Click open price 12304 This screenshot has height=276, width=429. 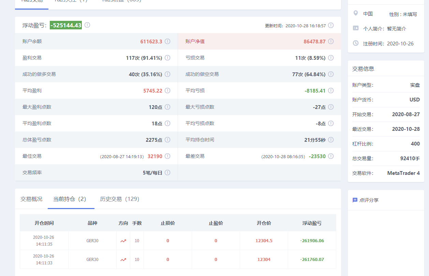coord(264,260)
